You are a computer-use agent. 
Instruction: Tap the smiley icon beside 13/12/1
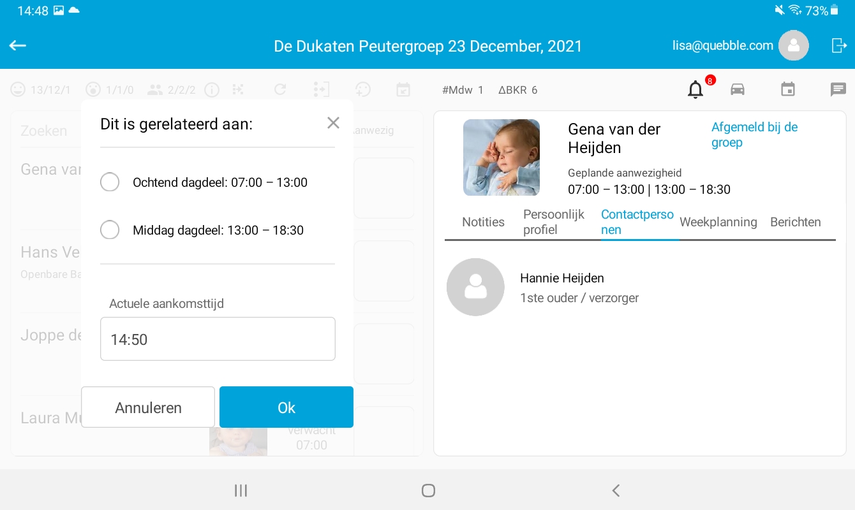[x=18, y=90]
